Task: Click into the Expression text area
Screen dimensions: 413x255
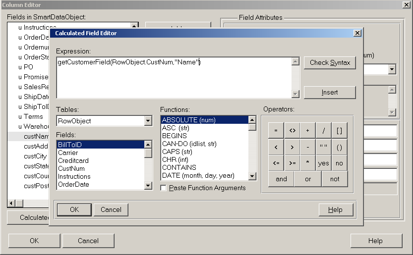Action: 175,78
